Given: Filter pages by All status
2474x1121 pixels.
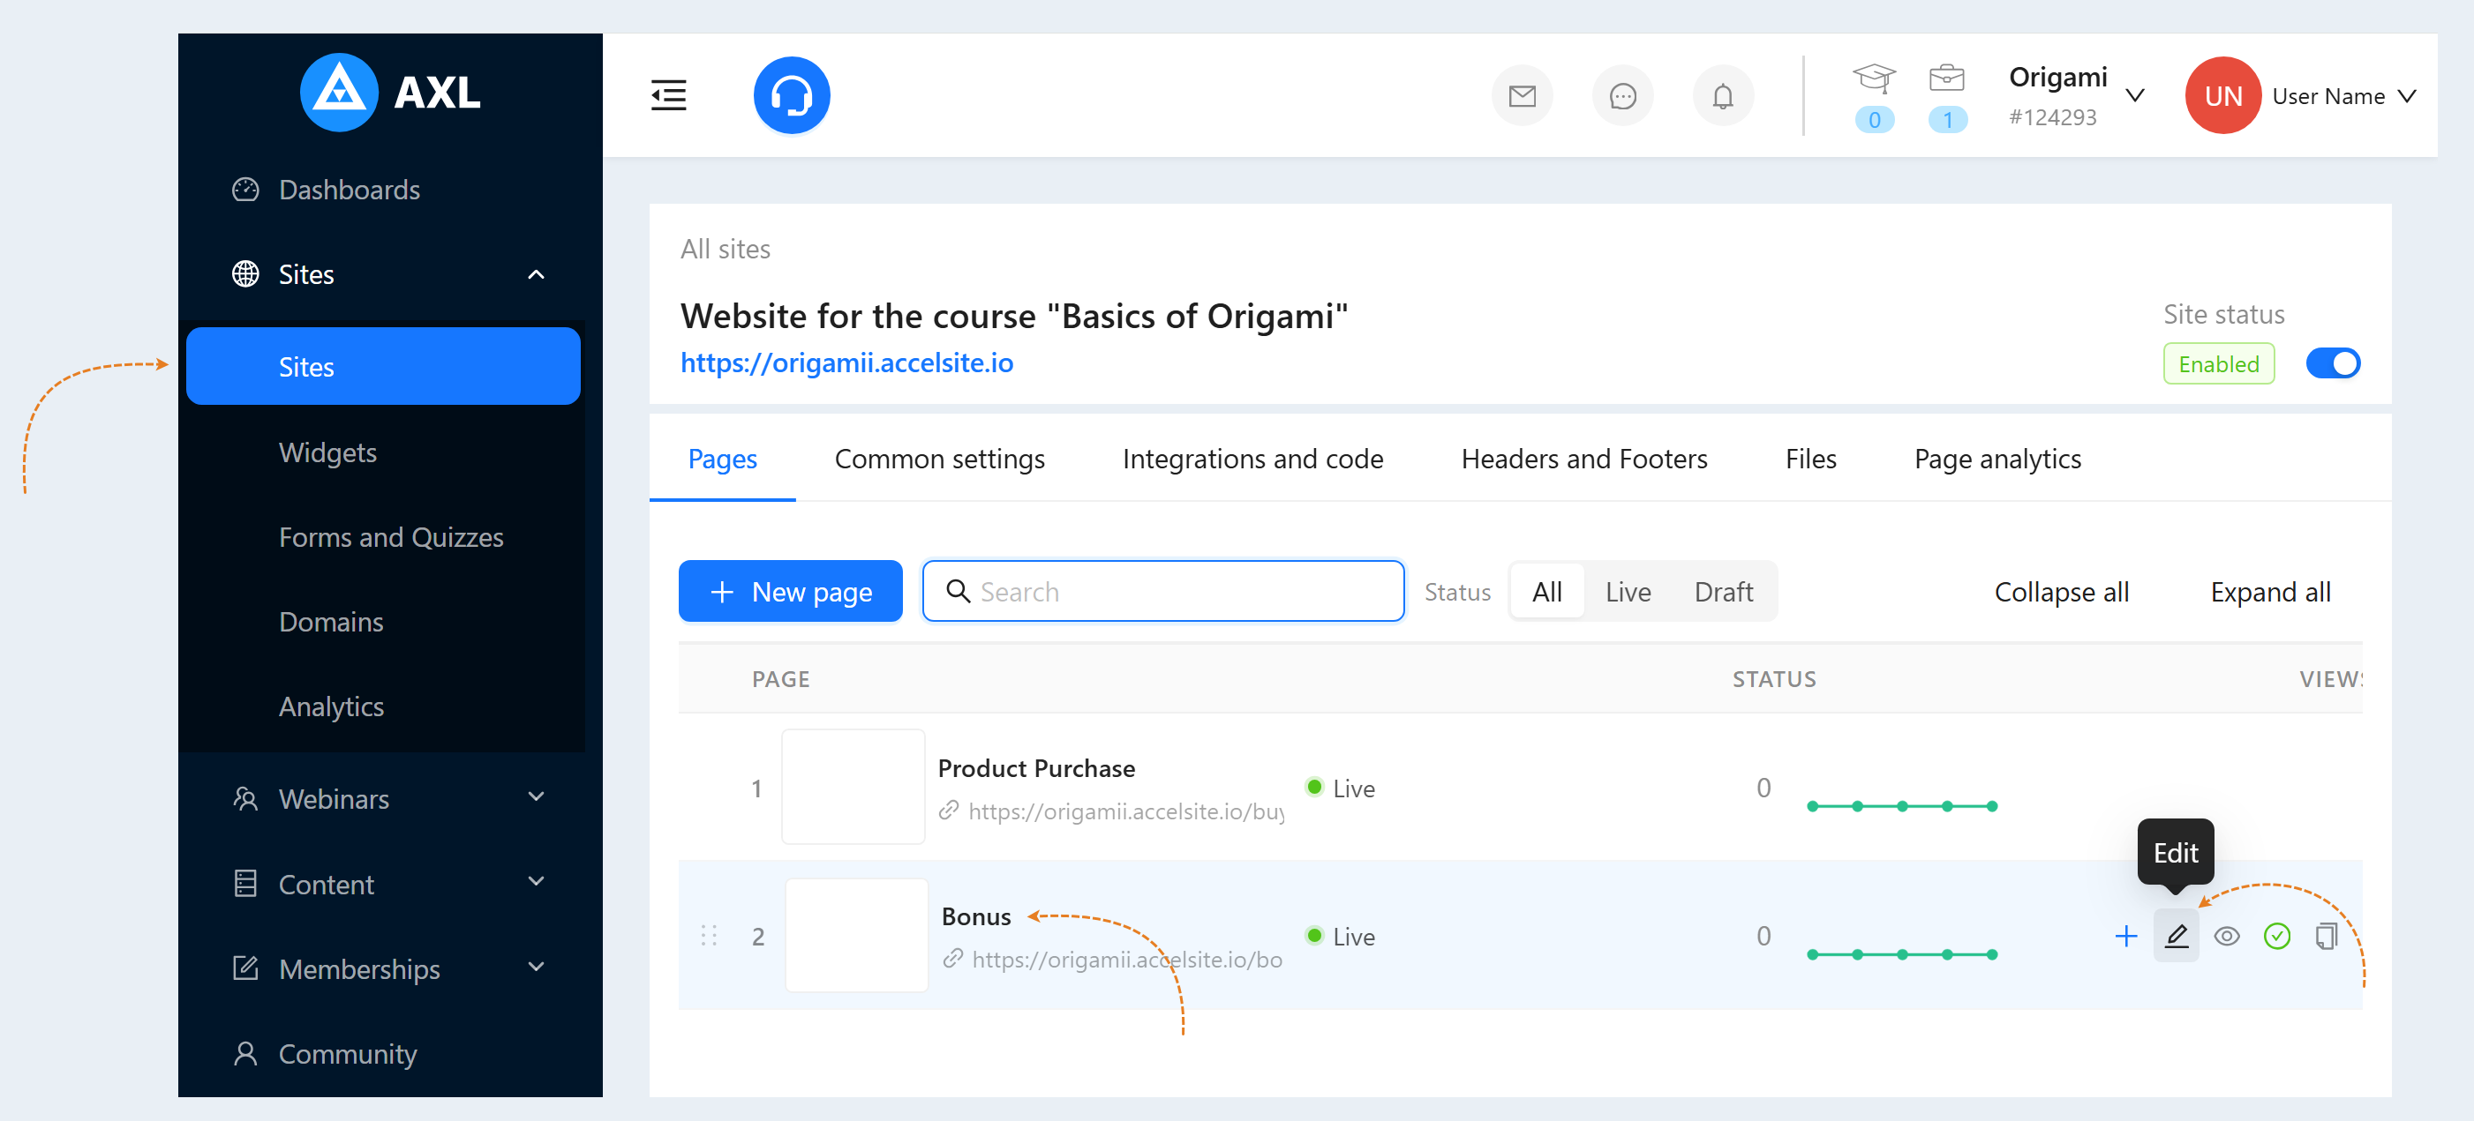Looking at the screenshot, I should click(x=1546, y=591).
